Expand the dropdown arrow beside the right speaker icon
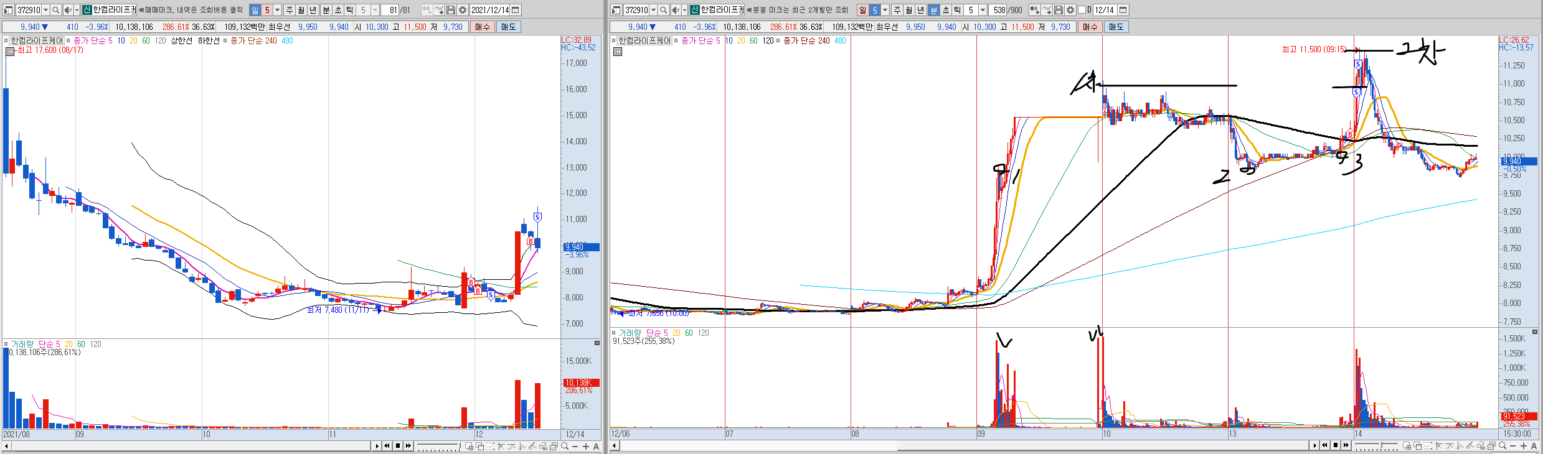This screenshot has height=454, width=1543. [684, 10]
